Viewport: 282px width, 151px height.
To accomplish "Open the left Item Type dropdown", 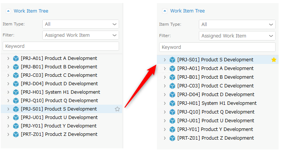I will coord(81,24).
